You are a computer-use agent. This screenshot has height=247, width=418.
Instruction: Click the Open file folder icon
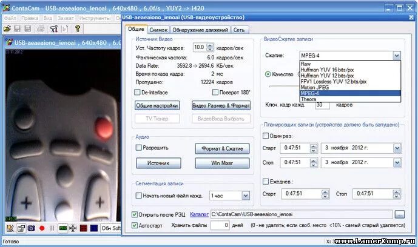[x=7, y=28]
